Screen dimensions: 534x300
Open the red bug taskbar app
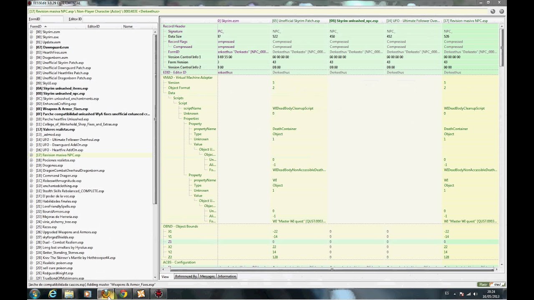pos(159,294)
